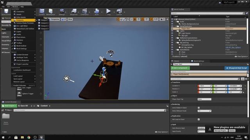
Task: Start Play in the toolbar
Action: 109,12
